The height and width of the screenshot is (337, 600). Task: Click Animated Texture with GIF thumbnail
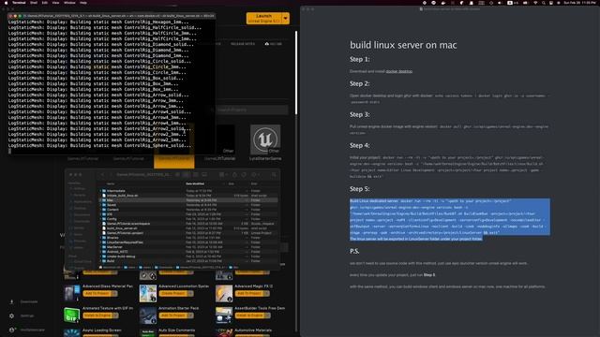(x=71, y=315)
